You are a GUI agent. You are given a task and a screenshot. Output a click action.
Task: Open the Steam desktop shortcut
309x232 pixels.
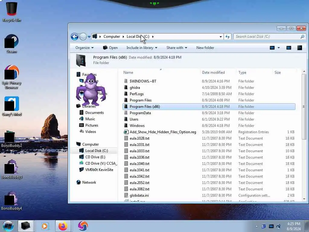(12, 43)
